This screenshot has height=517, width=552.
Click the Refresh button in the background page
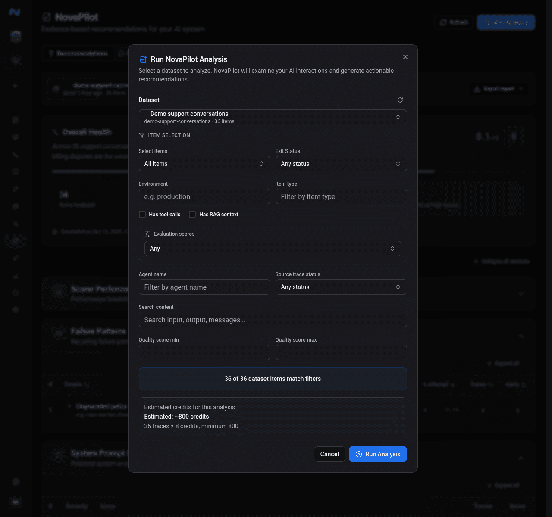click(454, 22)
